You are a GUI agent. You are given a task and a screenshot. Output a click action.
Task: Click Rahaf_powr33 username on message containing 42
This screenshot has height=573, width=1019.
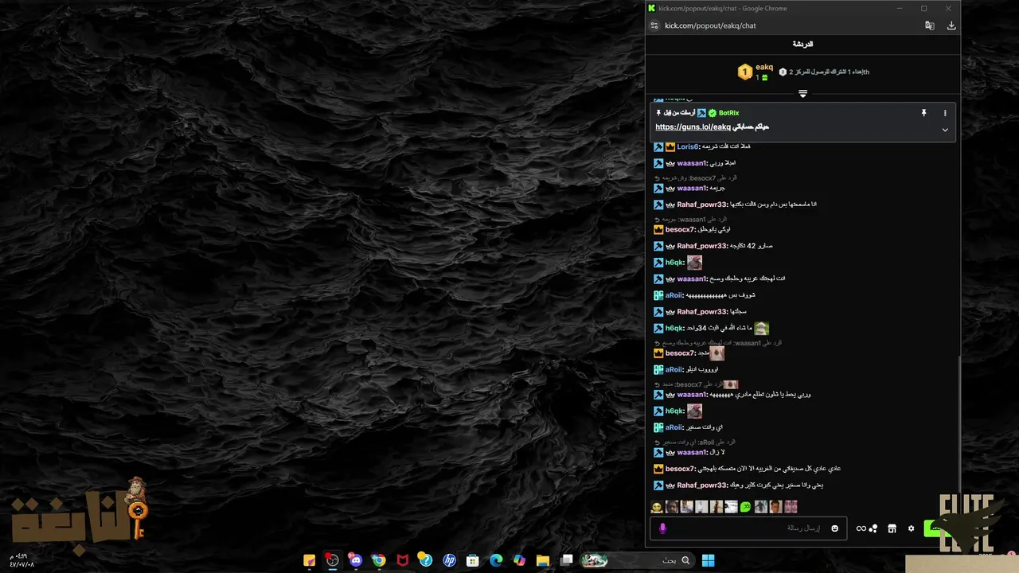pos(702,246)
